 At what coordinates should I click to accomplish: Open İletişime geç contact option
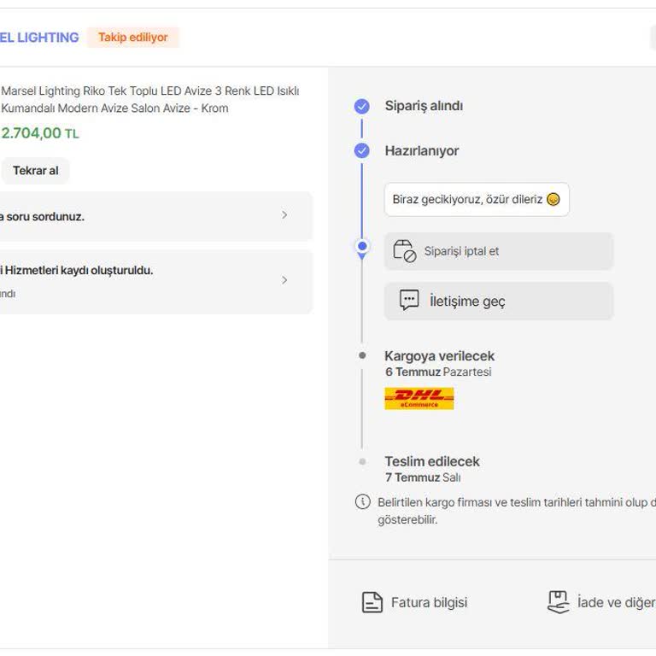pos(499,301)
